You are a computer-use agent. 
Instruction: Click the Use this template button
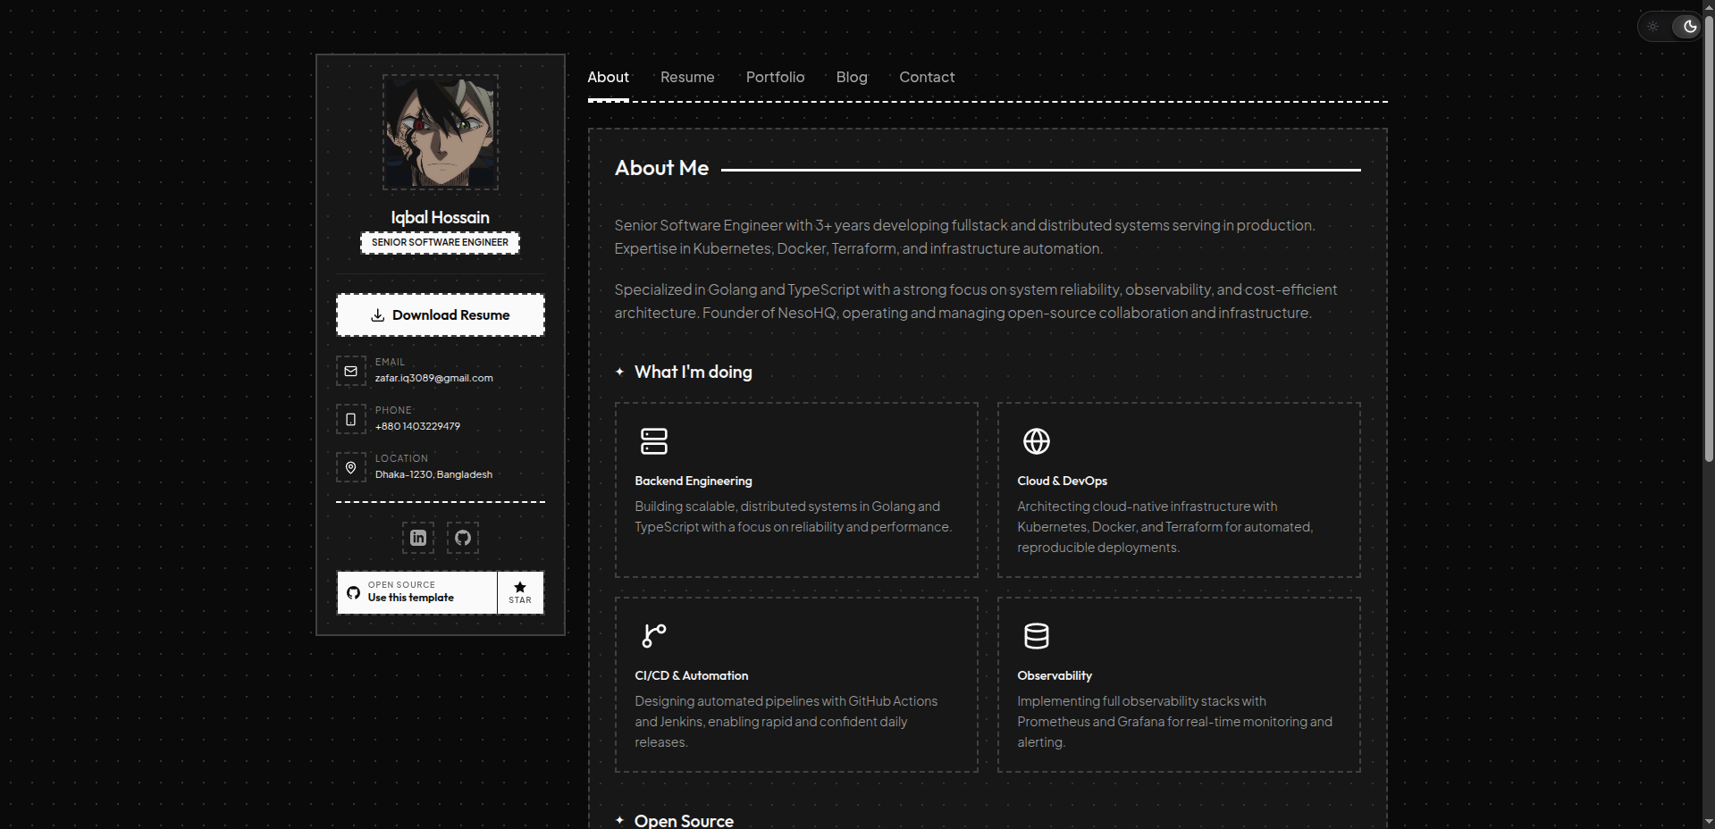pyautogui.click(x=416, y=592)
